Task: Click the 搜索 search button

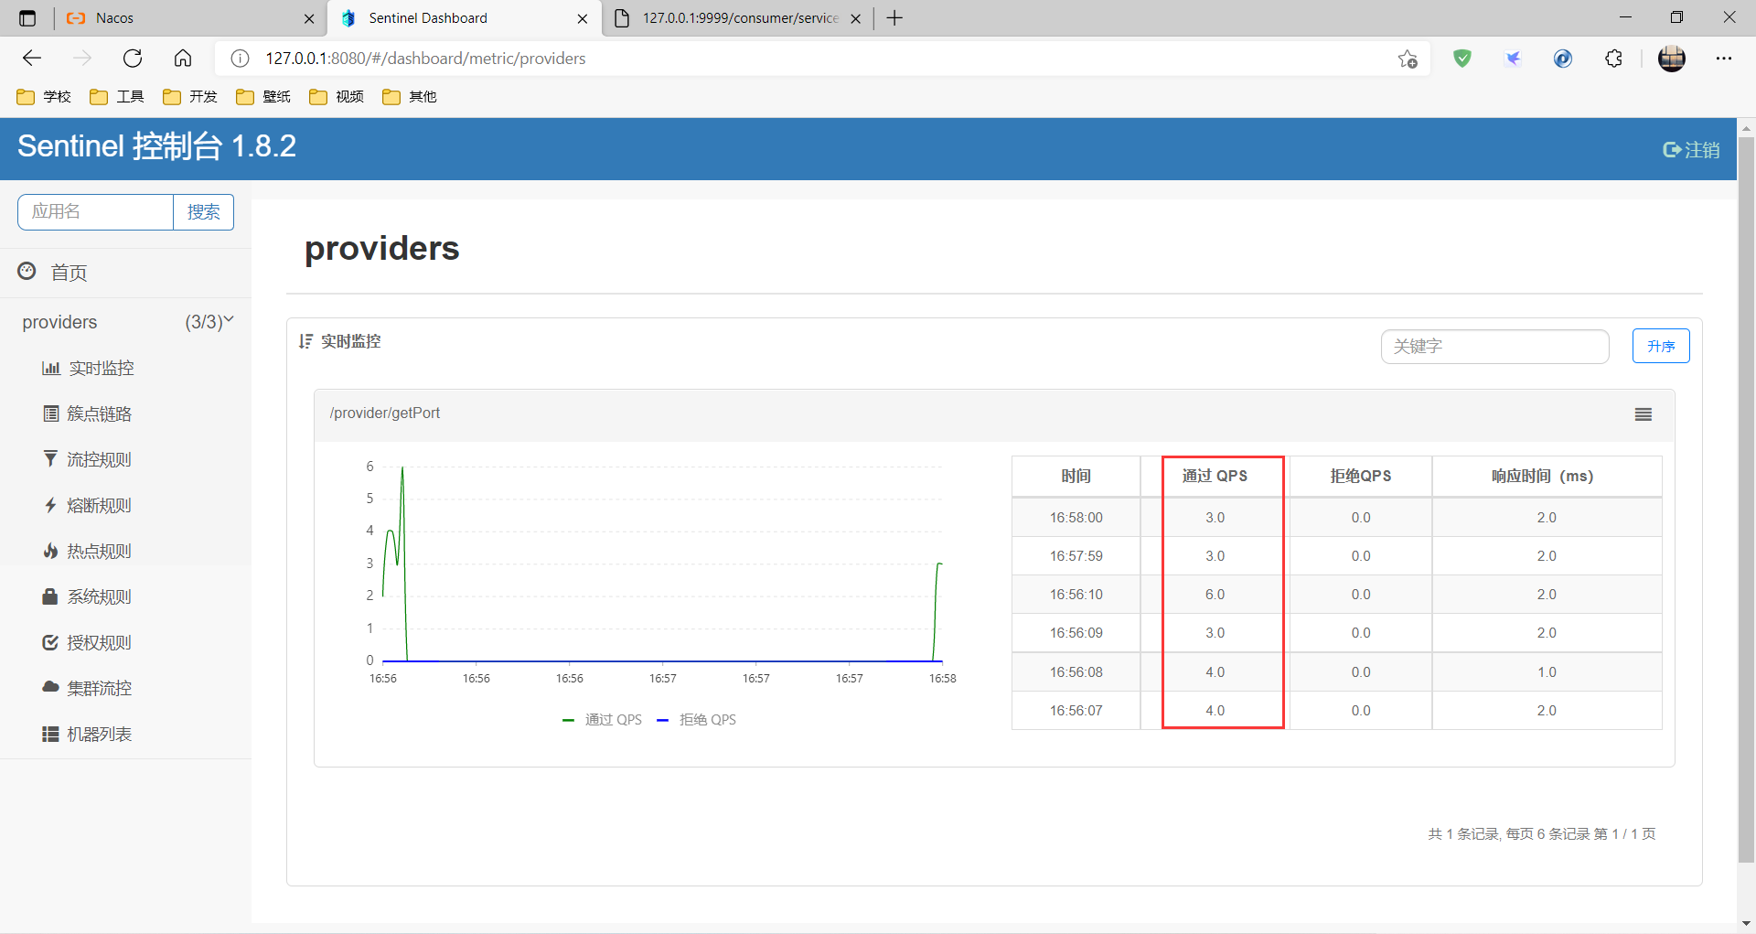Action: [x=203, y=212]
